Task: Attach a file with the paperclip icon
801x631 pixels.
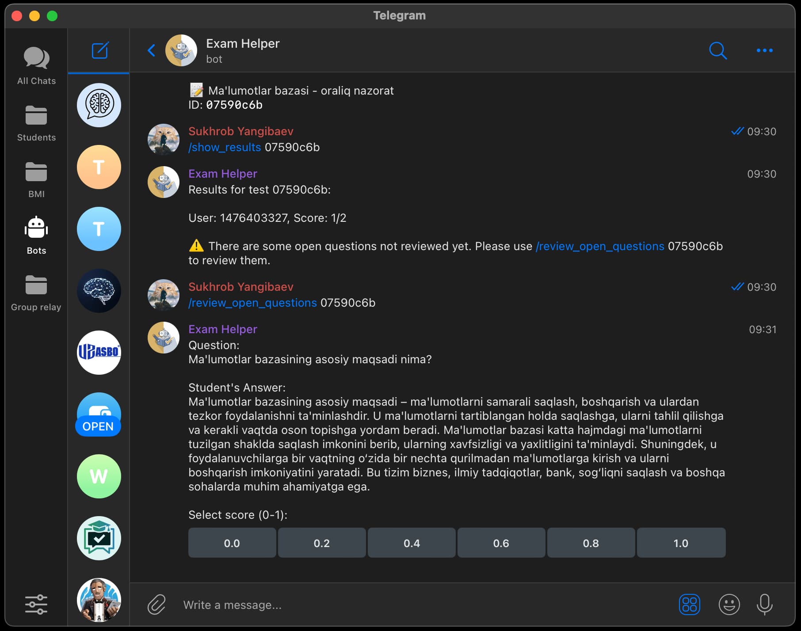Action: [156, 604]
